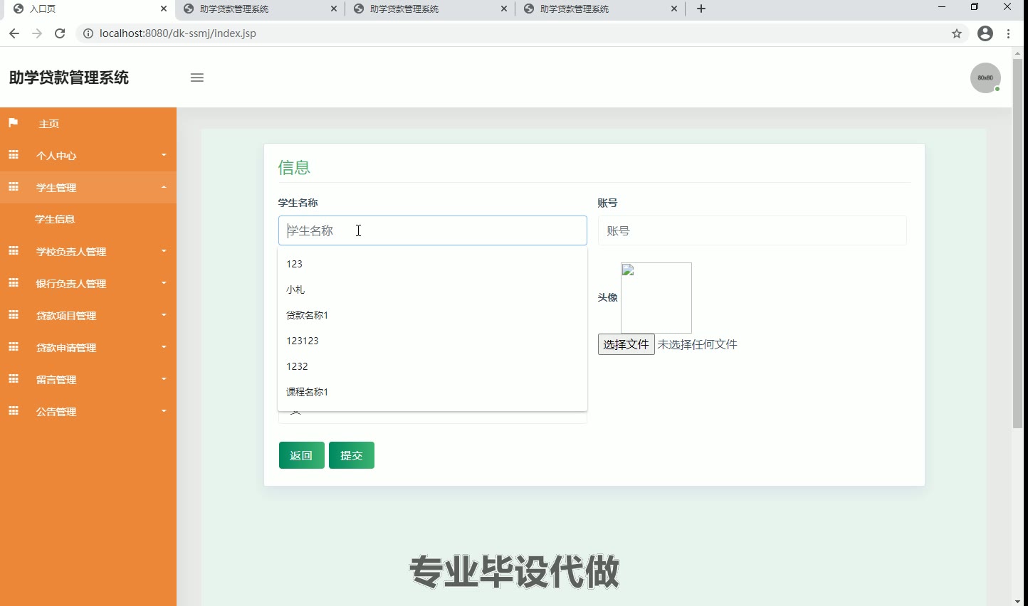
Task: Open the 主页 sidebar item
Action: (88, 124)
